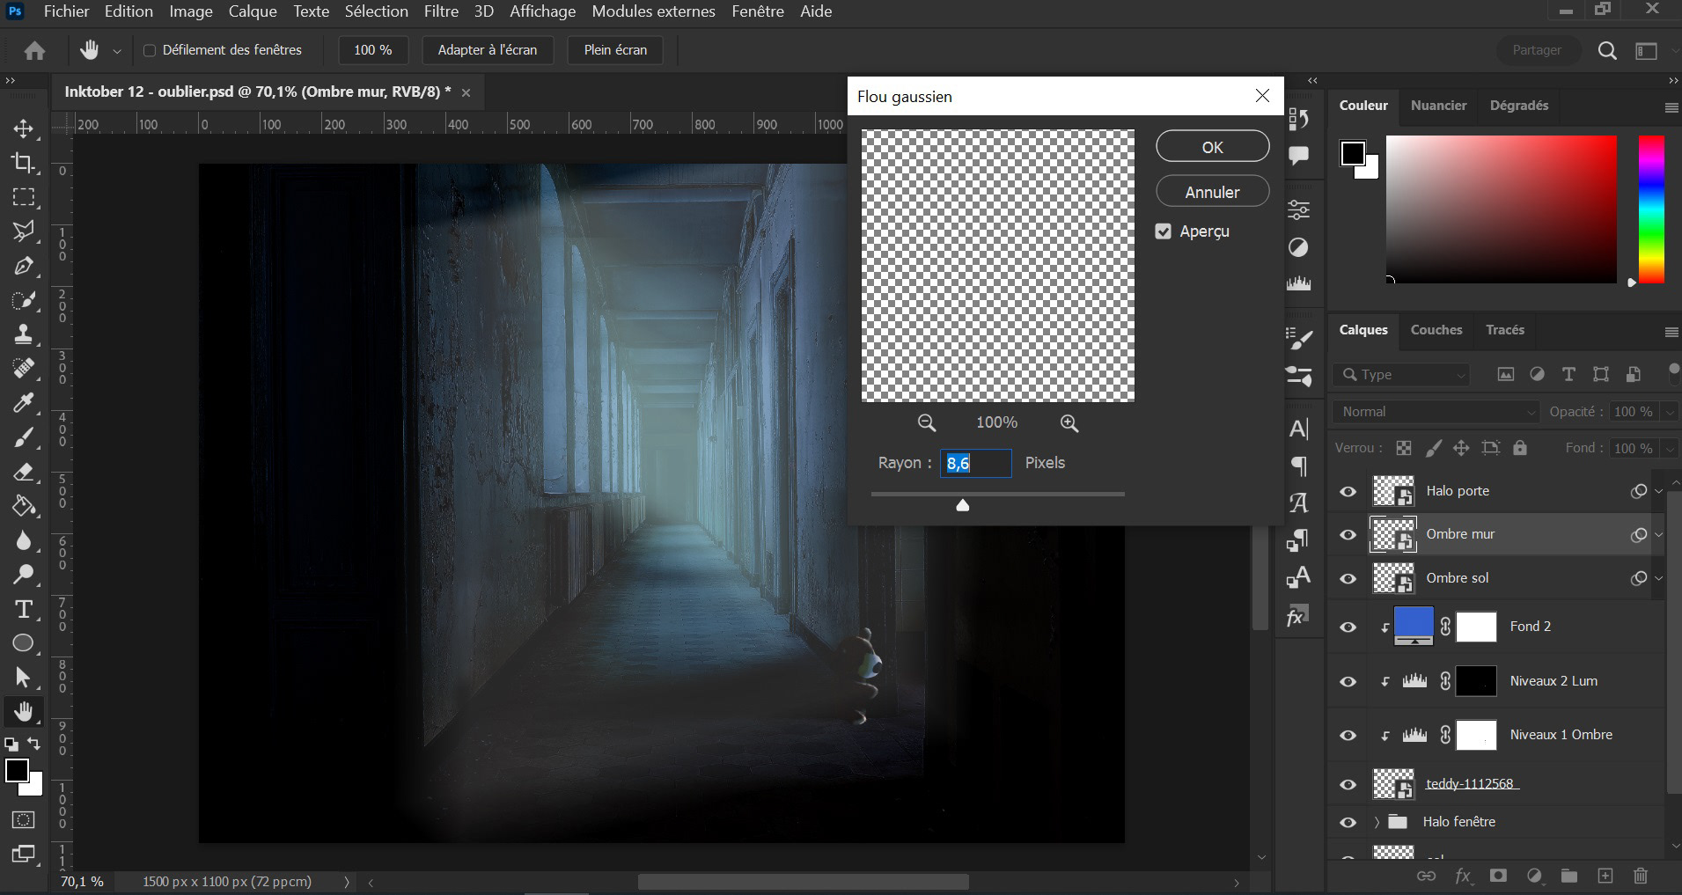Select the Brush tool
1682x895 pixels.
pos(24,437)
